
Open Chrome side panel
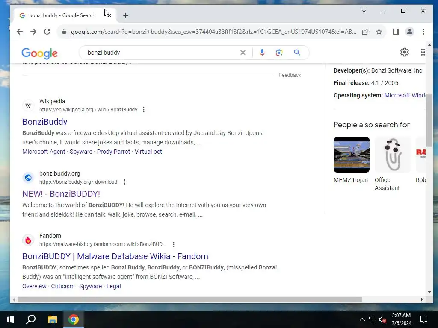click(396, 32)
